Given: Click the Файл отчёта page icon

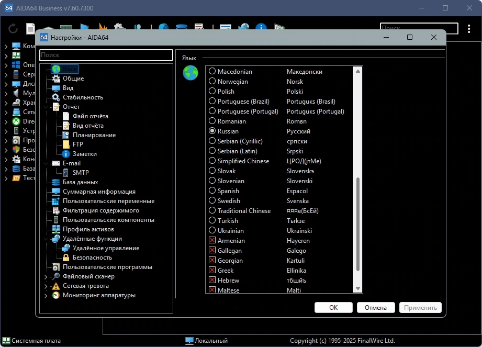Looking at the screenshot, I should (66, 116).
